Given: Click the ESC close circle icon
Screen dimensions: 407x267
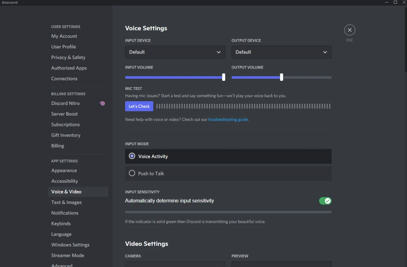Looking at the screenshot, I should coord(350,30).
